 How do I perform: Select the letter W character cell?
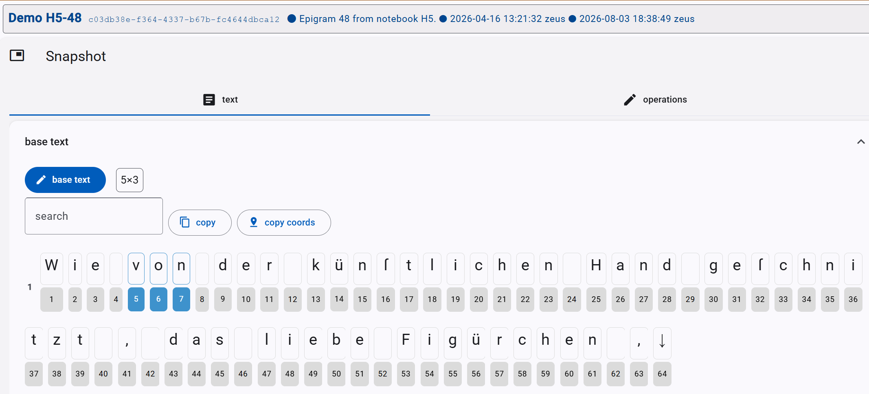(52, 269)
